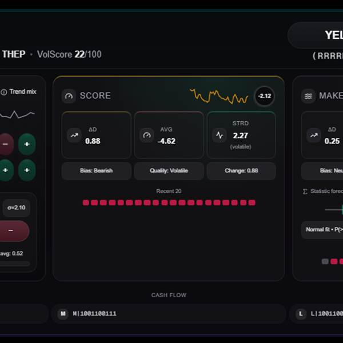Click the progress bar below avg: 0.52

coord(15,264)
